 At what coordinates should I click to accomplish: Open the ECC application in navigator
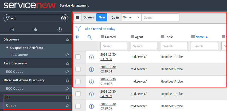pyautogui.click(x=7, y=97)
